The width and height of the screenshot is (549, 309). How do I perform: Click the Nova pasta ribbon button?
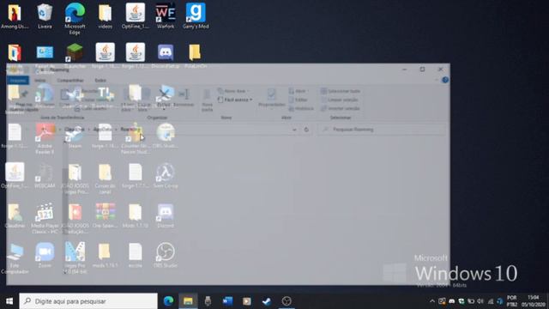207,100
